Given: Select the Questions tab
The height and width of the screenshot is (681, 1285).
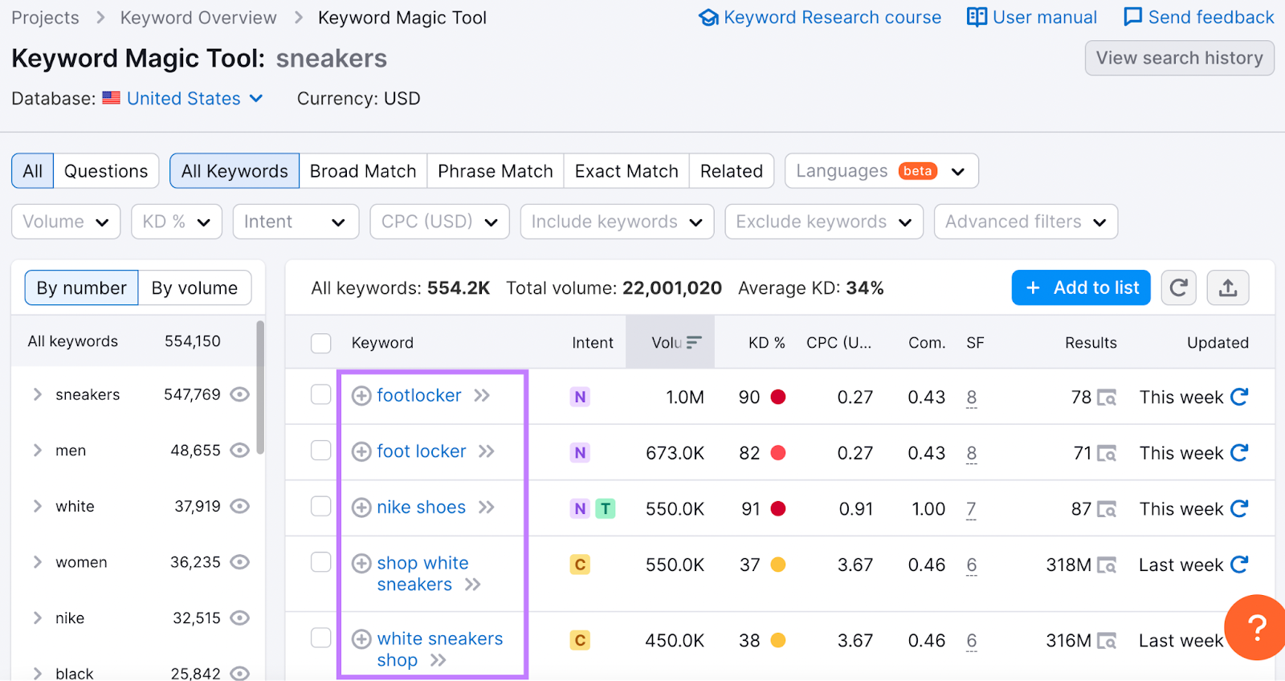Looking at the screenshot, I should click(x=106, y=171).
